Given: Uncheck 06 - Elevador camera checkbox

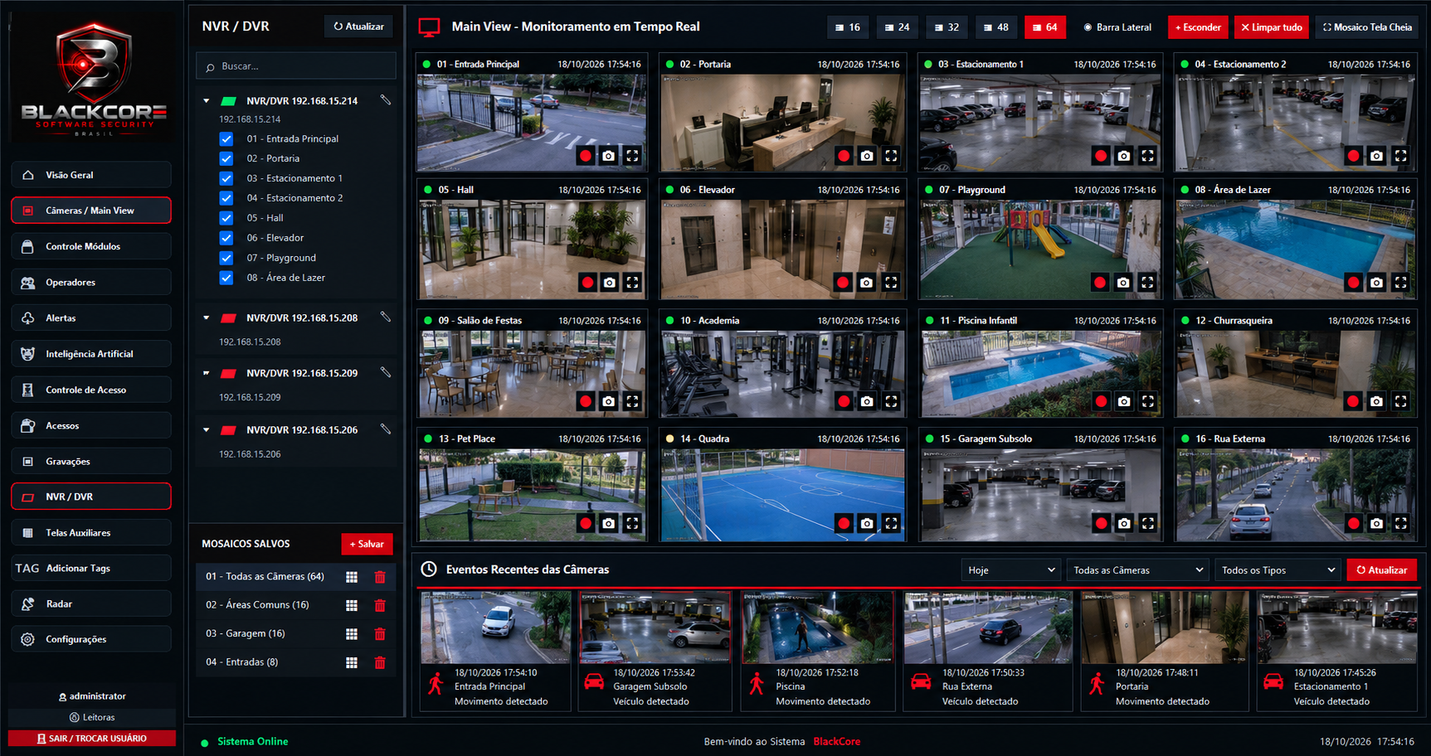Looking at the screenshot, I should coord(226,238).
